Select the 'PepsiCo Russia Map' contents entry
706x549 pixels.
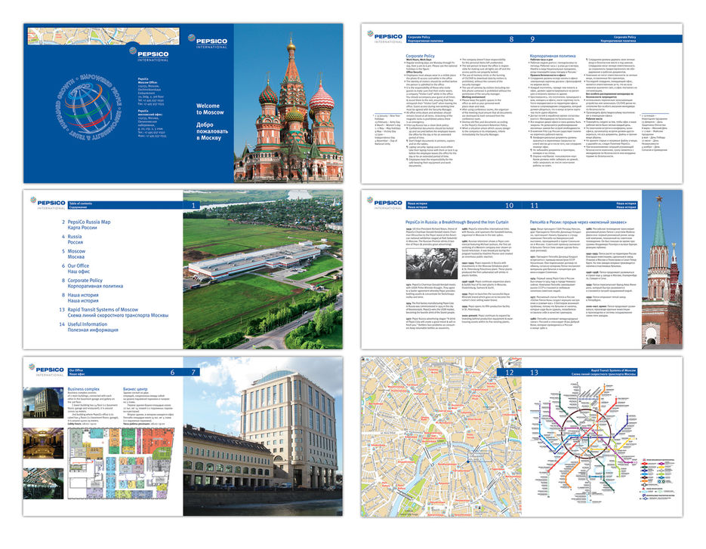88,222
